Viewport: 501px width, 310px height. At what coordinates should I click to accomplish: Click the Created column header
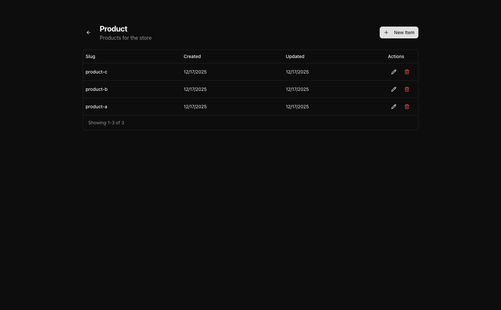(192, 56)
